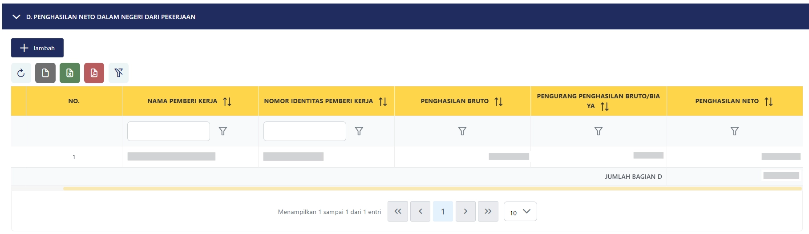Screen dimensions: 809x234
Task: Sort by Nama Pemberi Kerja column
Action: (x=227, y=101)
